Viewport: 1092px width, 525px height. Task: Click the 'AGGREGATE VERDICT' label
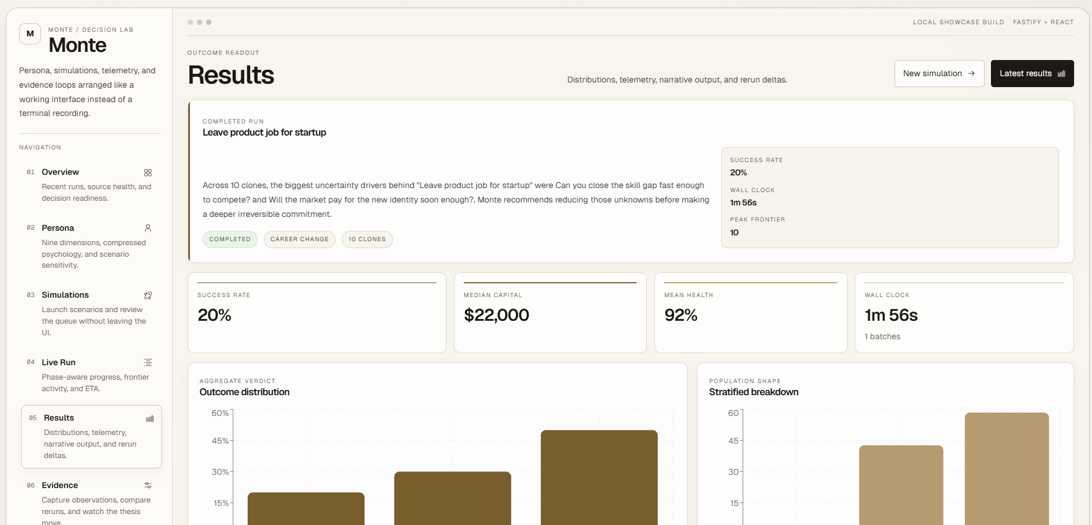[237, 381]
